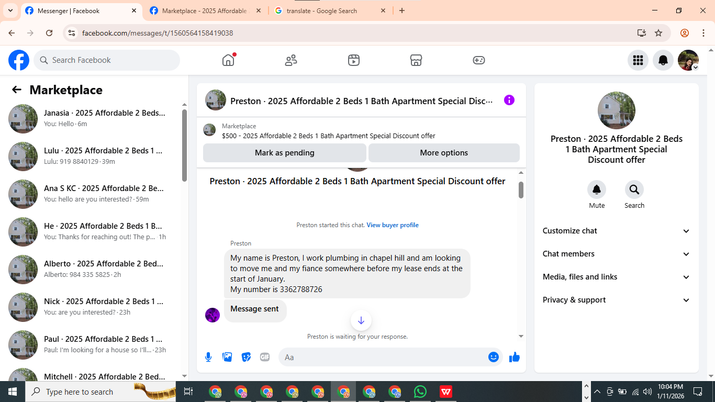This screenshot has width=715, height=402.
Task: Switch to the Marketplace browser tab
Action: coord(205,11)
